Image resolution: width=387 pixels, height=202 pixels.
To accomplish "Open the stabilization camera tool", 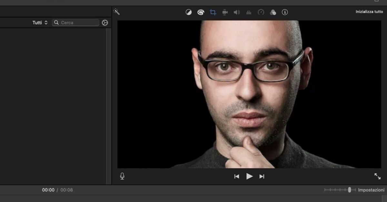I will (x=225, y=12).
